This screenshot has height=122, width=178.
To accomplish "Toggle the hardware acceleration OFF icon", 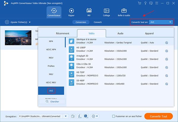I will 79,116.
